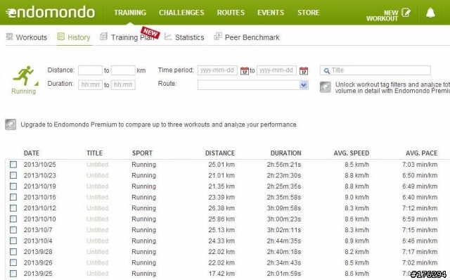The image size is (450, 280).
Task: Click Unlock workout tag filters link
Action: point(392,88)
